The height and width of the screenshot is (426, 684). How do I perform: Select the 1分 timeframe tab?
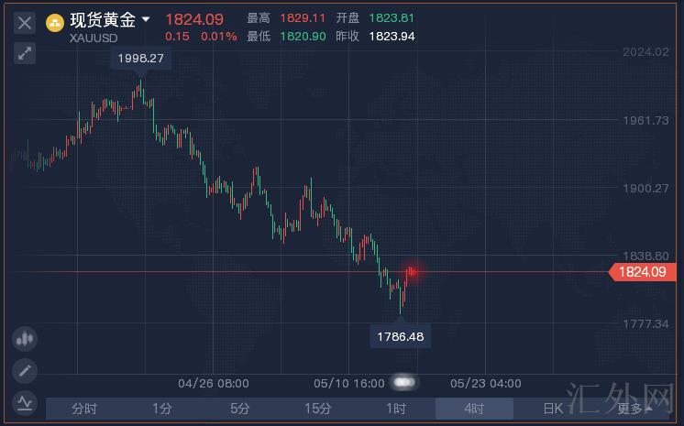pos(162,409)
